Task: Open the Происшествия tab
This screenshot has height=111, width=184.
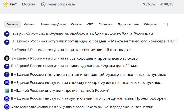Action: click(x=128, y=24)
